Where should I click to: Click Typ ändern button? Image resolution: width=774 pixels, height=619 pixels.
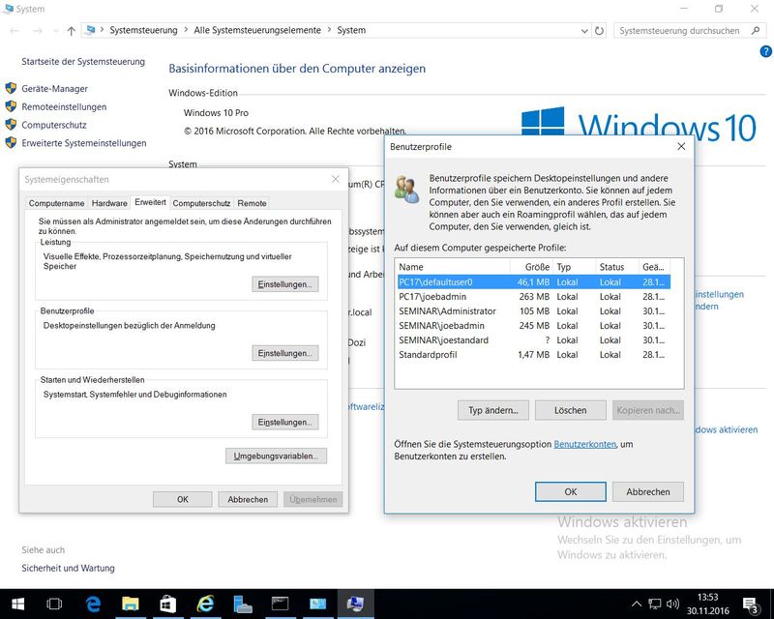[492, 411]
